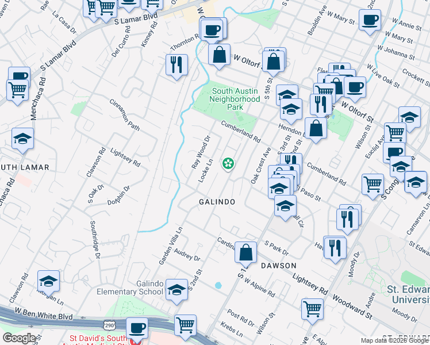
Task: Click the St David's South medical center label
Action: (97, 340)
